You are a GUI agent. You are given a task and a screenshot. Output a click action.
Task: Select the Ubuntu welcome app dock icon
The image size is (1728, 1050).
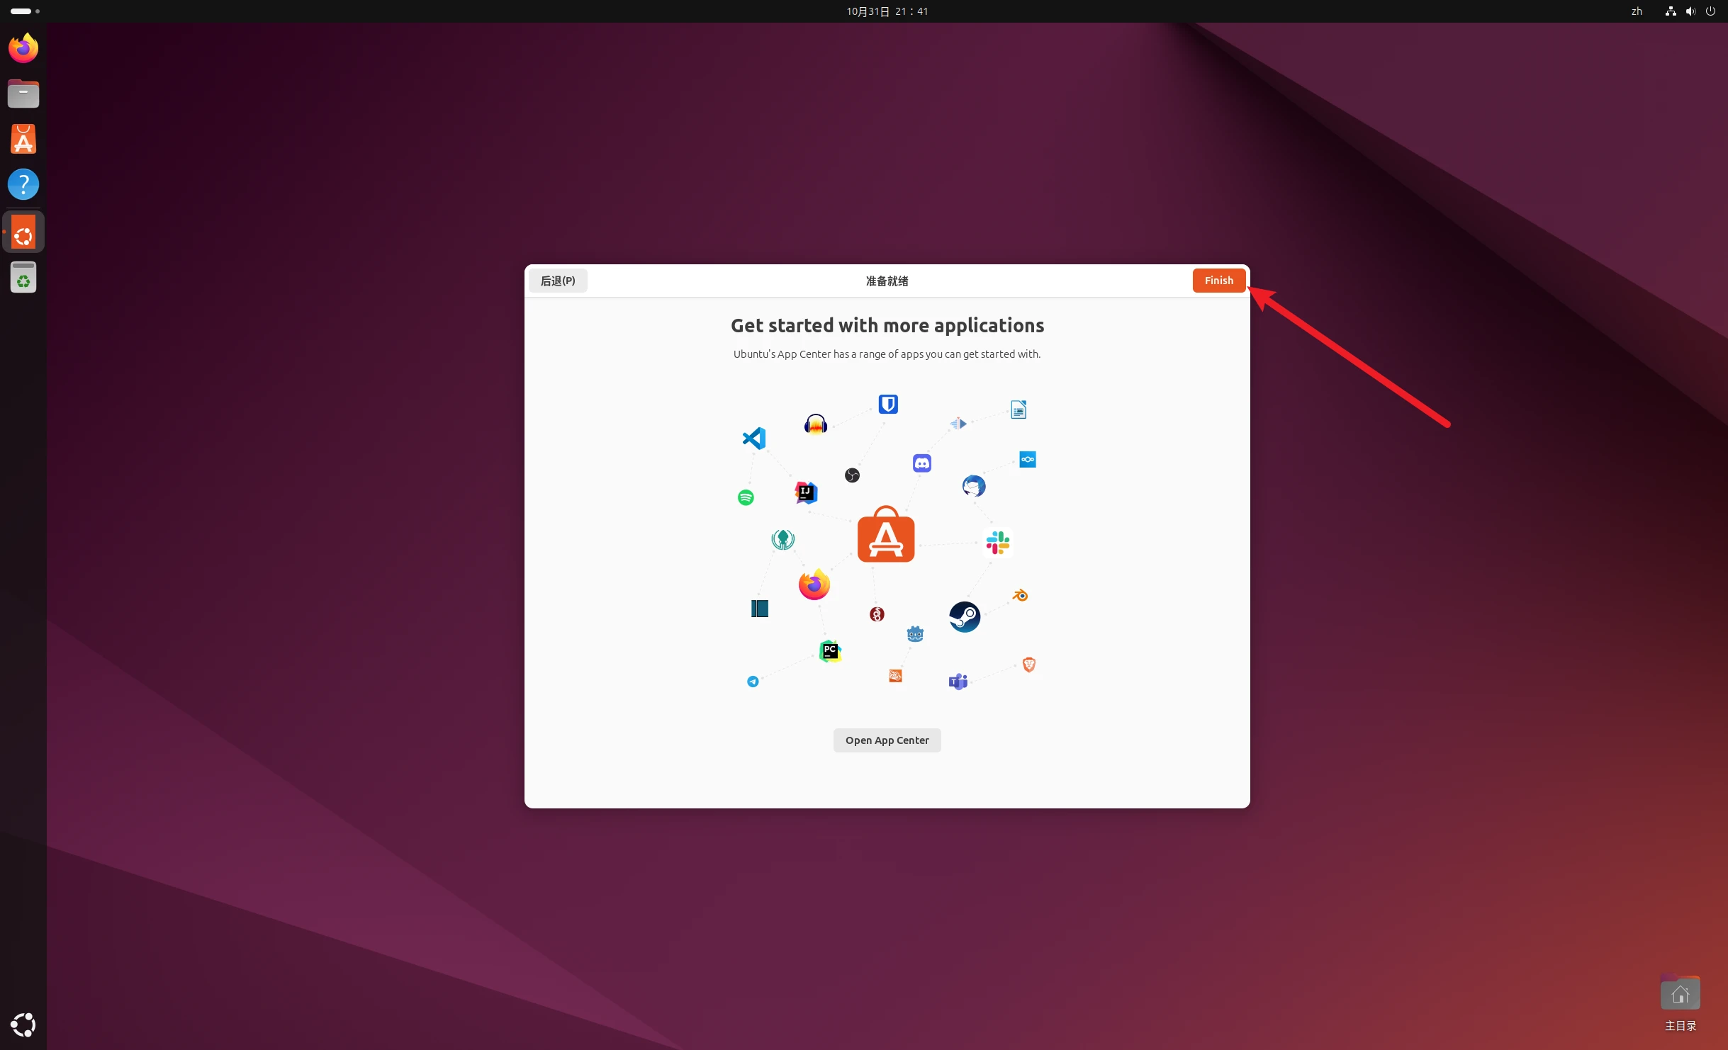(23, 232)
